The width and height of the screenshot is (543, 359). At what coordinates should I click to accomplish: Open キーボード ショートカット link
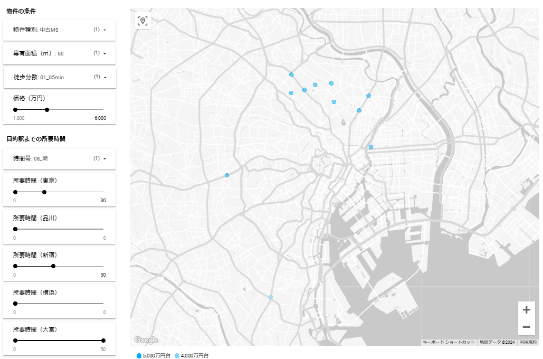coord(449,342)
